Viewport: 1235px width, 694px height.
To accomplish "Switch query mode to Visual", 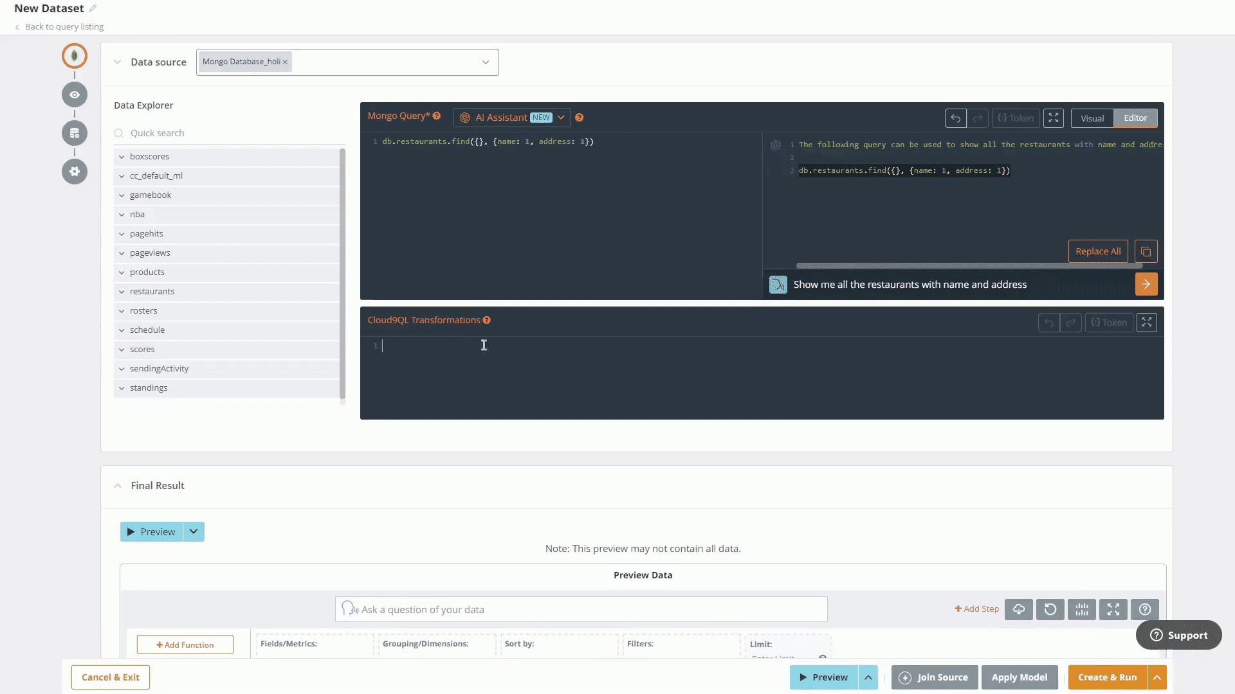I will pyautogui.click(x=1092, y=118).
